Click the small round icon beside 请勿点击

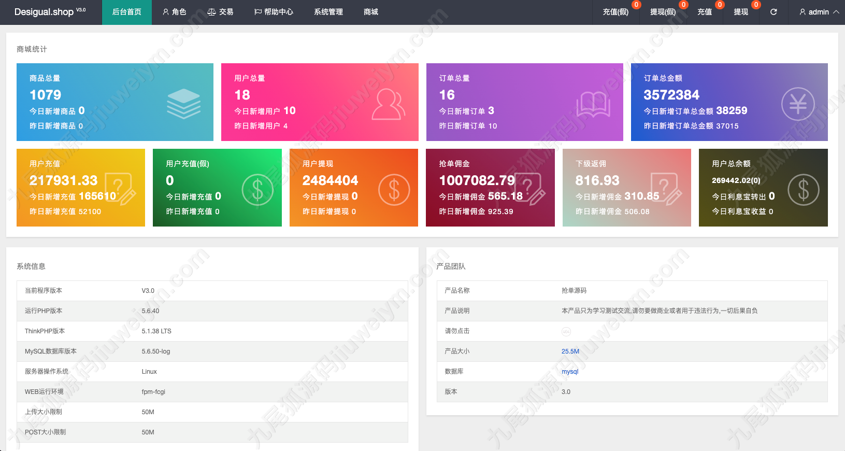tap(566, 331)
